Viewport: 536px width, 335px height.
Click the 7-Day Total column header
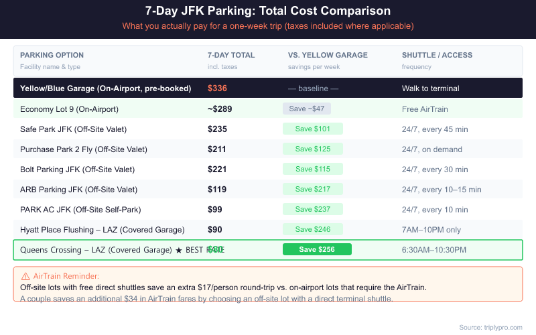pyautogui.click(x=231, y=55)
